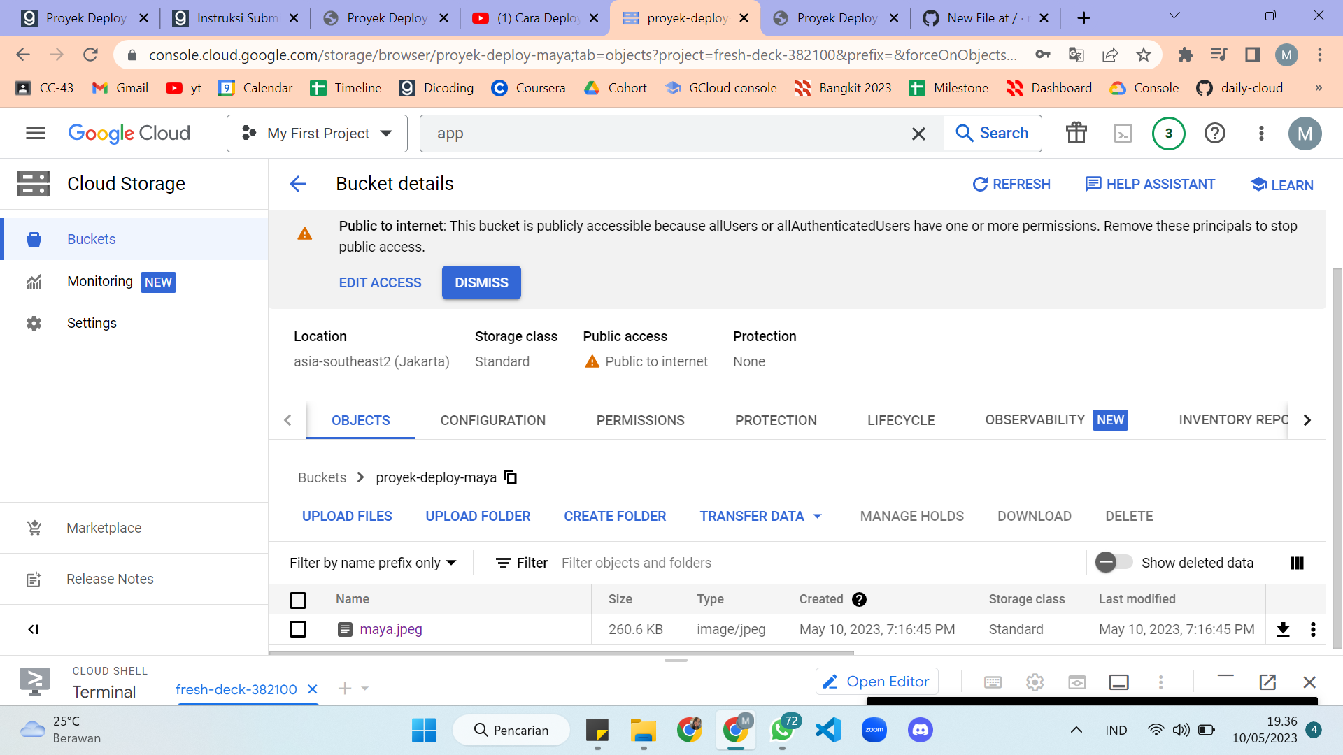Viewport: 1343px width, 755px height.
Task: Open the Help question mark icon
Action: 1215,133
